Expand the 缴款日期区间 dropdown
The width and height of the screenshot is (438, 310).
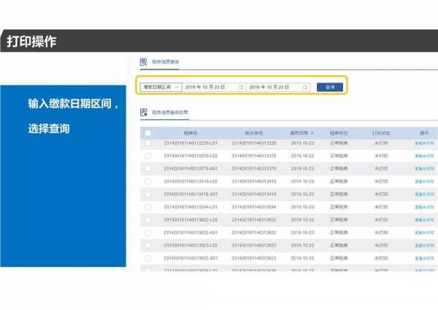(160, 87)
